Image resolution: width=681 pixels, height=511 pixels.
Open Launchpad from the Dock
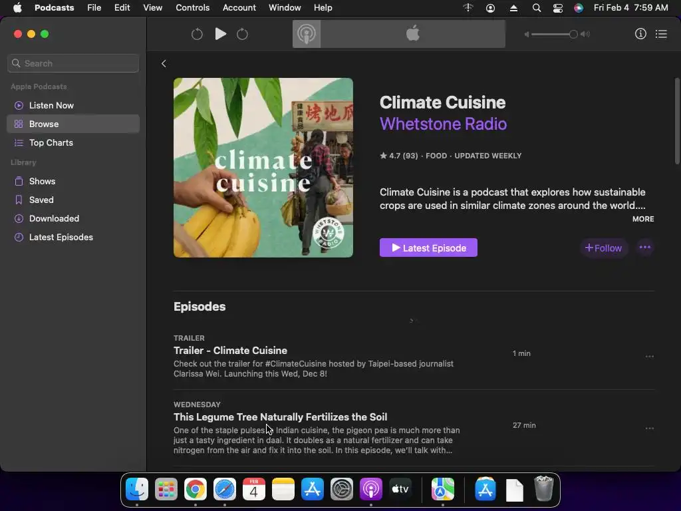[166, 489]
